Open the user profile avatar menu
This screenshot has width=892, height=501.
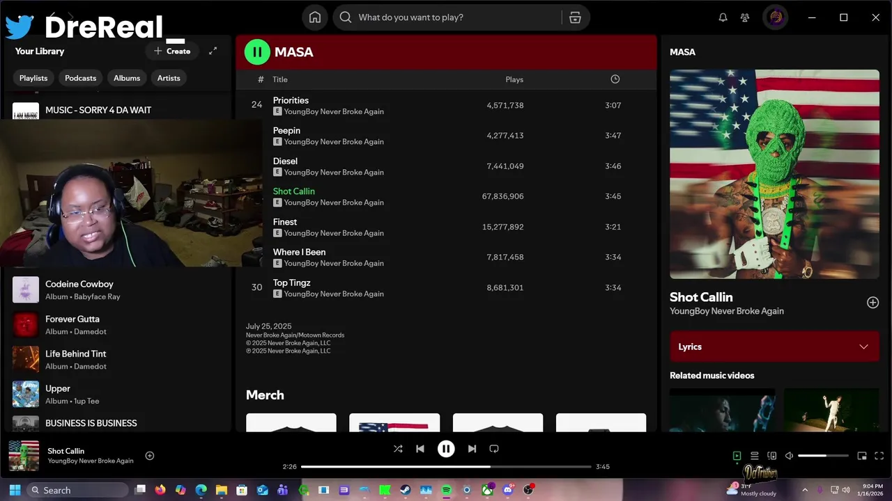tap(776, 17)
